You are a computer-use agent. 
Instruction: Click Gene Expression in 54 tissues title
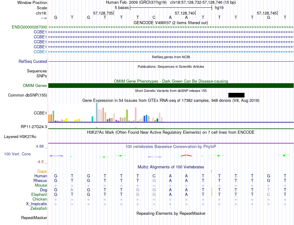[x=171, y=100]
